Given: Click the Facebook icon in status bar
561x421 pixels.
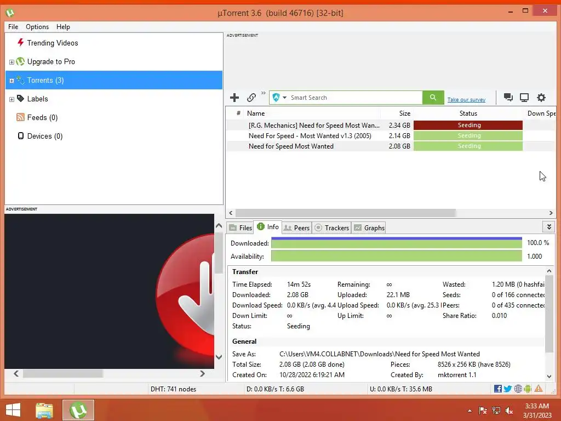Looking at the screenshot, I should point(497,389).
